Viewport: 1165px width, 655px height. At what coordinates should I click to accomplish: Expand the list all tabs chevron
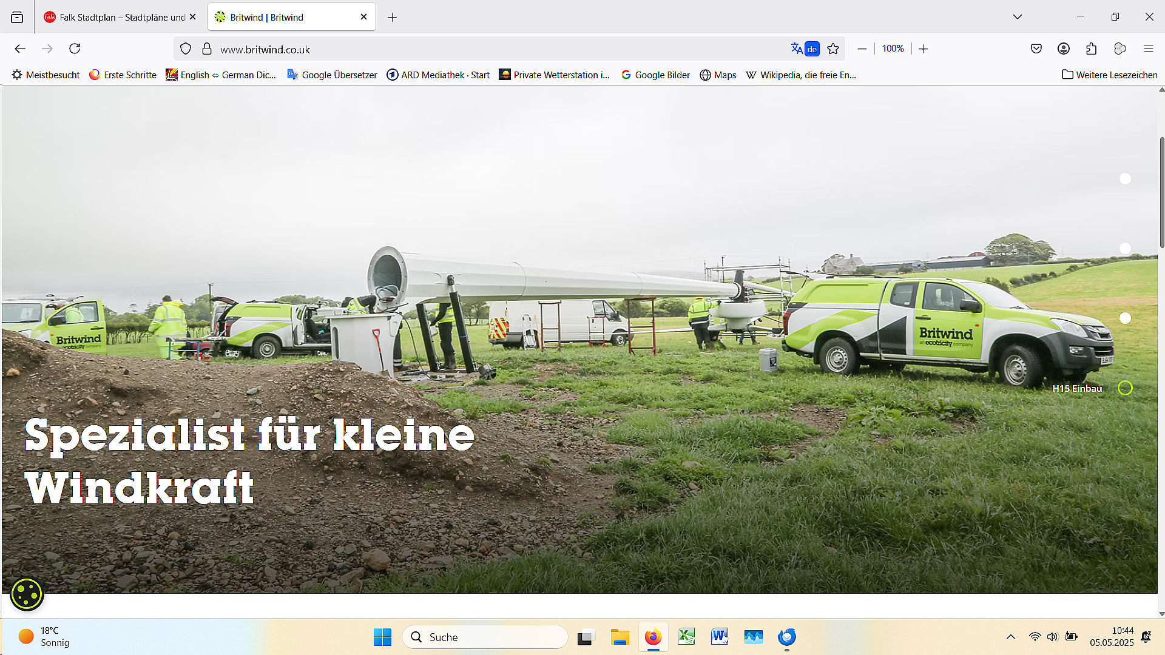click(x=1018, y=17)
